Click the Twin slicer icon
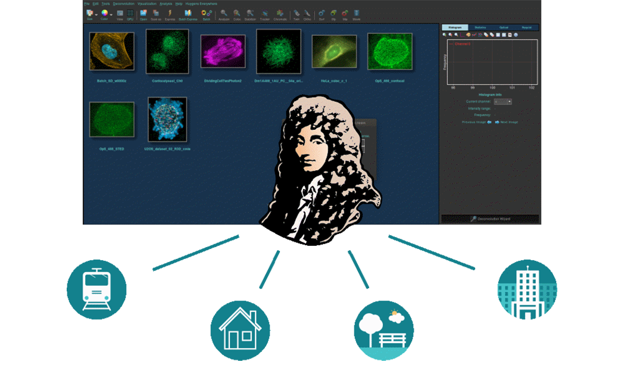This screenshot has height=365, width=624. pyautogui.click(x=297, y=14)
